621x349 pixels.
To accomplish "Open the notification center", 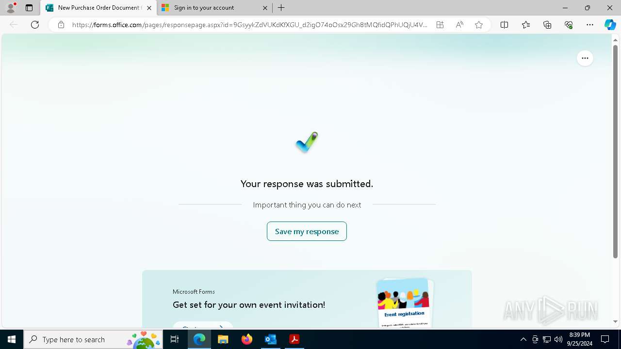I will point(605,339).
